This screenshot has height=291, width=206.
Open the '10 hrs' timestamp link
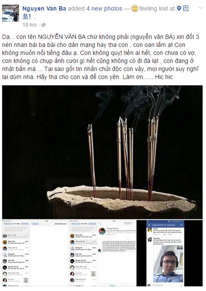pos(29,25)
